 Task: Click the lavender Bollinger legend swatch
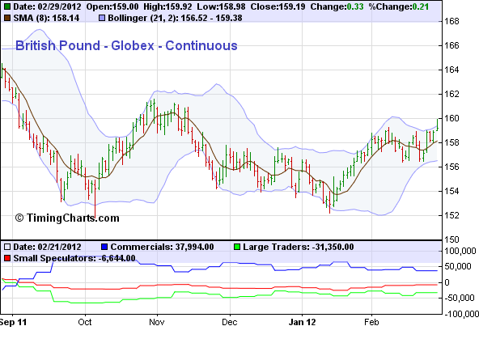point(102,18)
